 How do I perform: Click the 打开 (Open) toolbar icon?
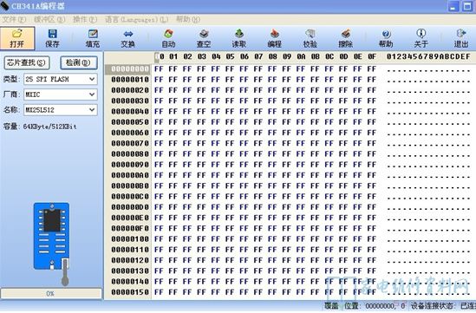click(x=17, y=38)
